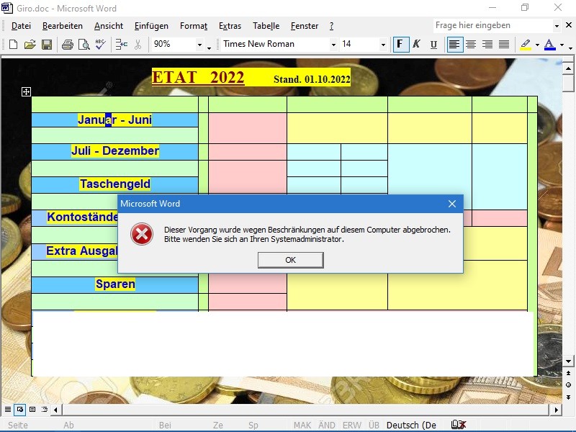
Task: Open the ? help menu
Action: 331,26
